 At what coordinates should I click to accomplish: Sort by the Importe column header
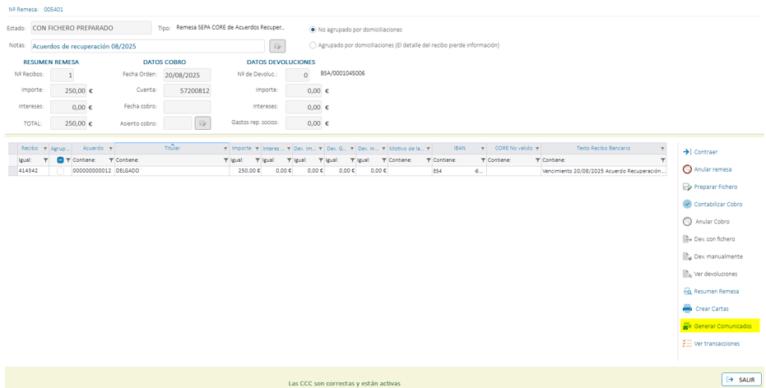tap(241, 149)
